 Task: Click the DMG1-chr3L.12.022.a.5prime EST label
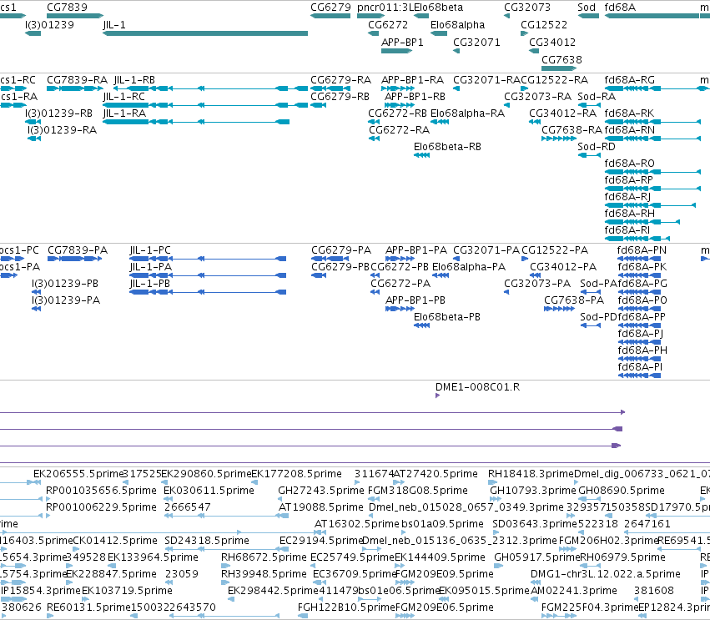click(605, 574)
